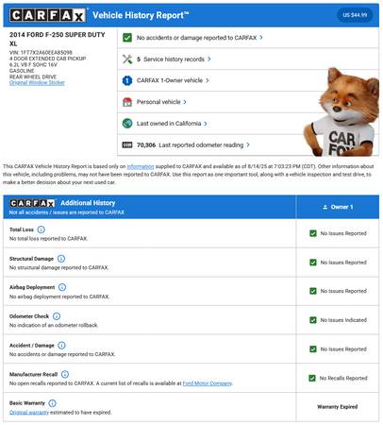This screenshot has height=425, width=383.
Task: Click the Warranty Expired status text
Action: point(338,407)
